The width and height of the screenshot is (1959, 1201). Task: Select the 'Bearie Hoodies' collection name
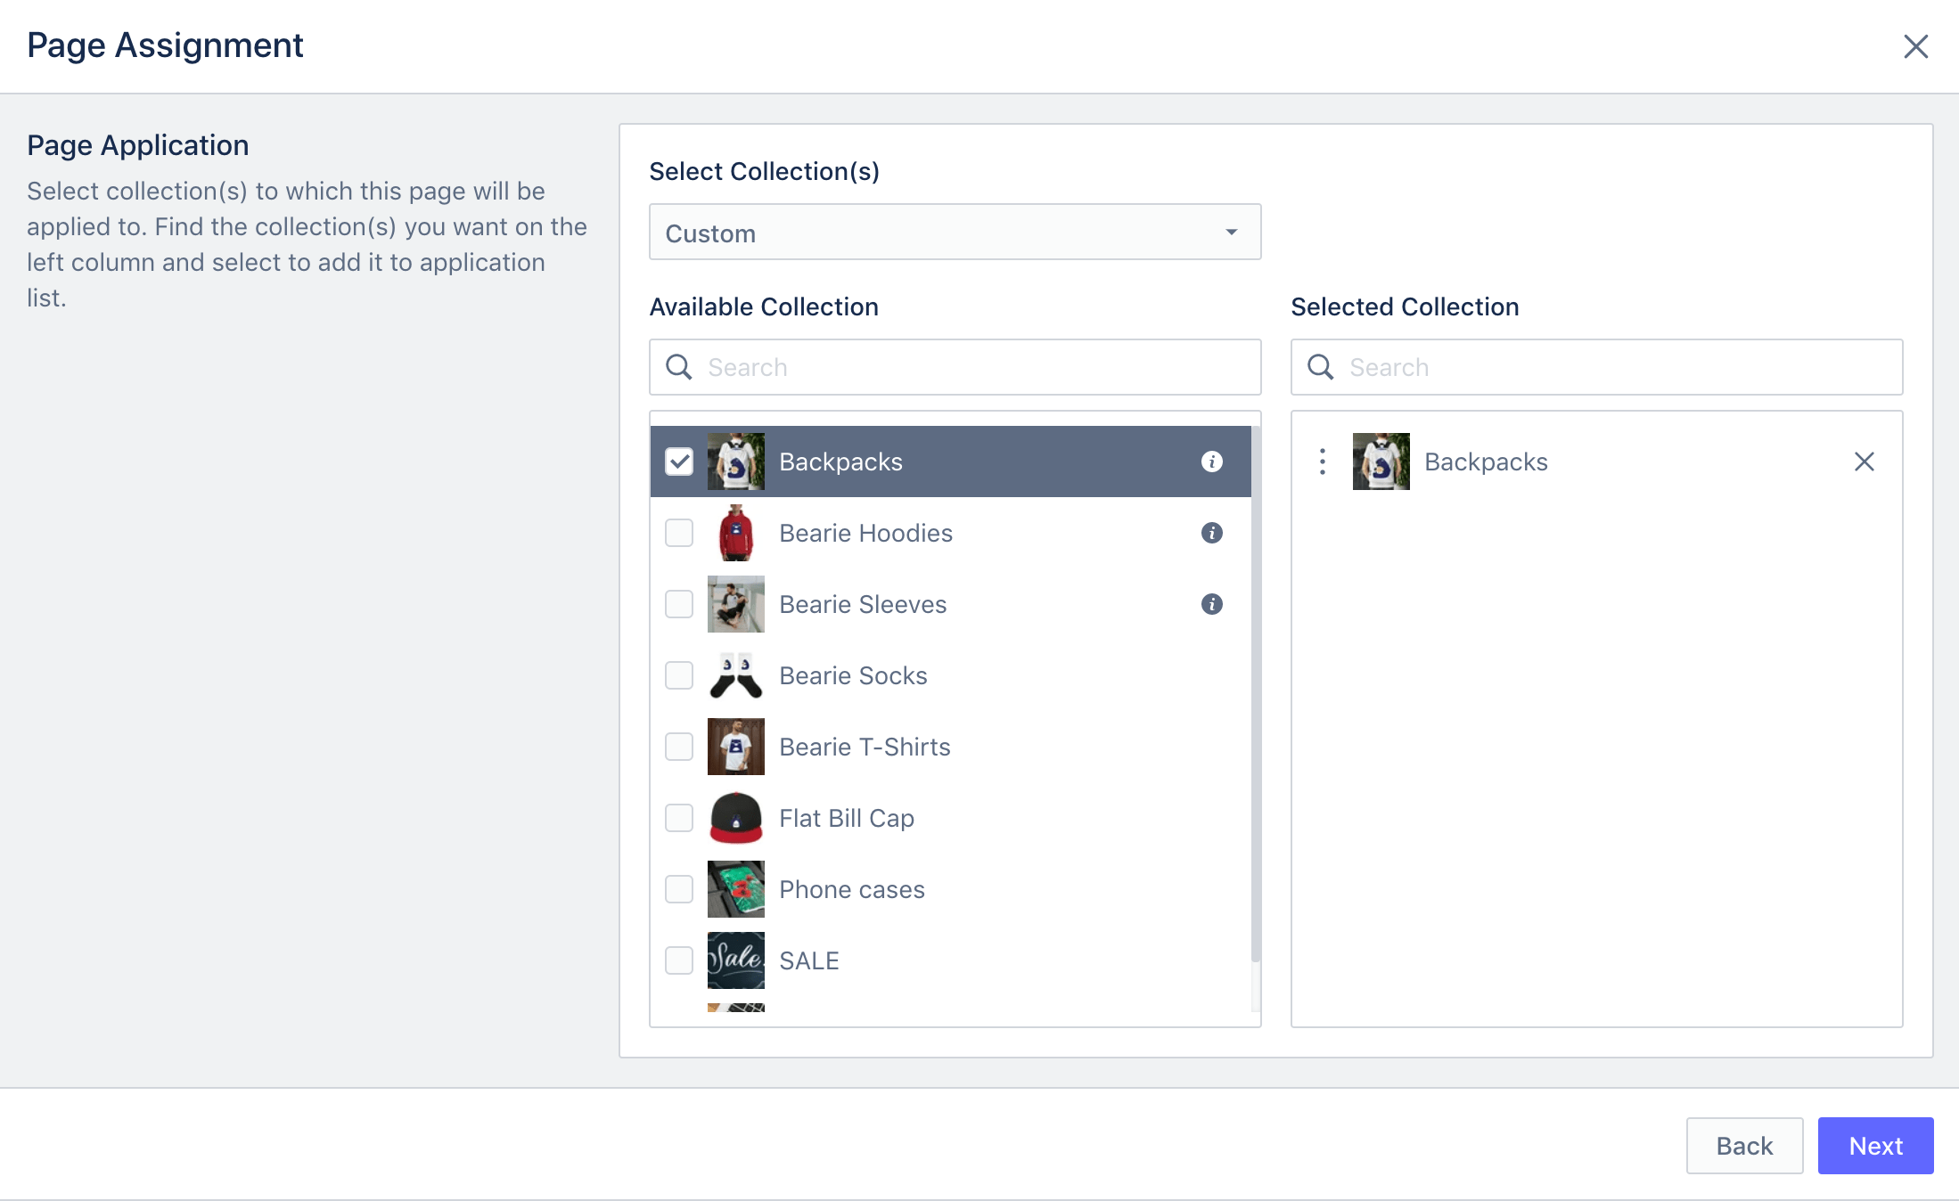pos(865,533)
